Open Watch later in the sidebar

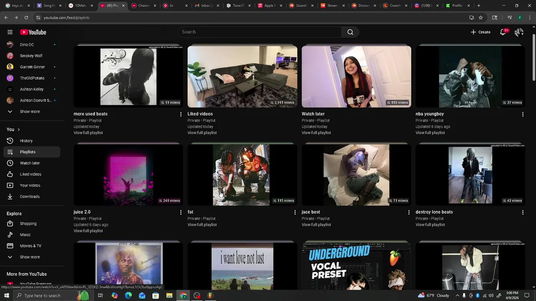[32, 163]
